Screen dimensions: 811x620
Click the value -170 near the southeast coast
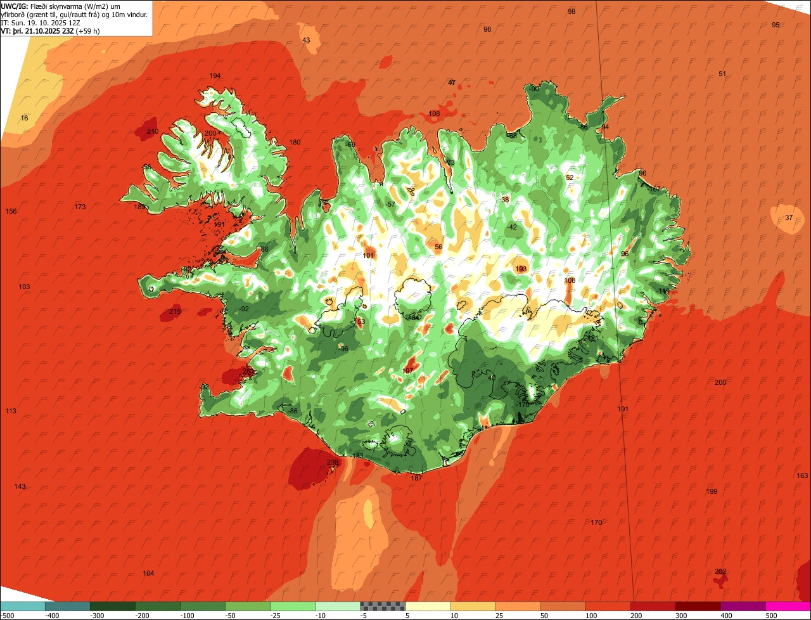[x=522, y=404]
